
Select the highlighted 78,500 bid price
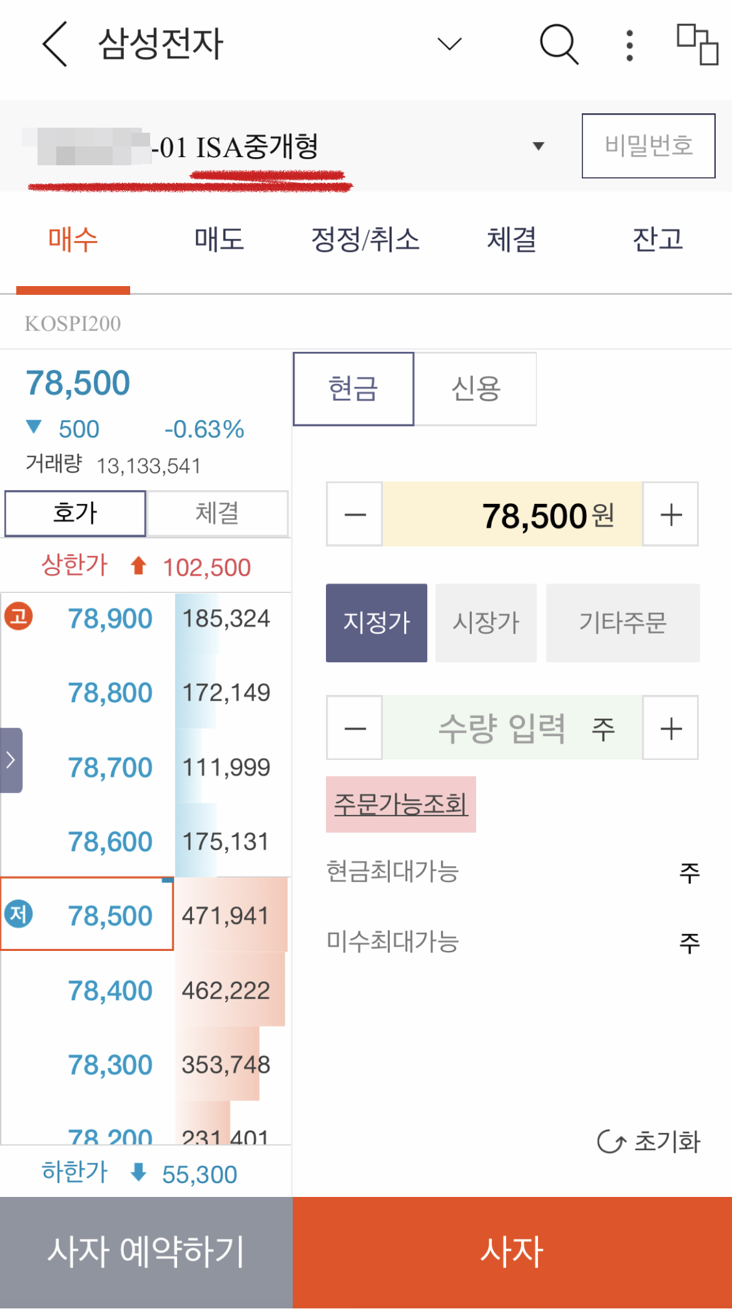(x=87, y=914)
